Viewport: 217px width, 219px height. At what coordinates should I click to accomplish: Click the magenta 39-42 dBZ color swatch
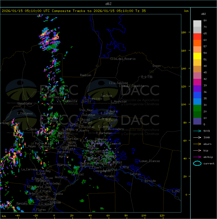click(197, 82)
